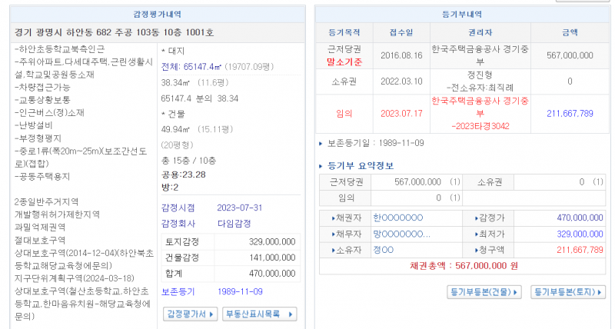Viewport: 615px width, 329px height.
Task: Click creditor name 한OOOOOOO
Action: tap(397, 218)
